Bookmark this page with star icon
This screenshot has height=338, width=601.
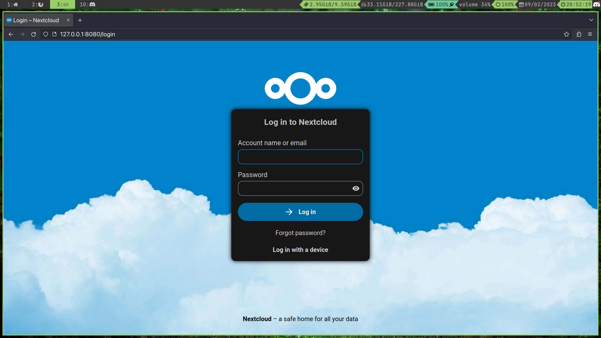coord(566,34)
